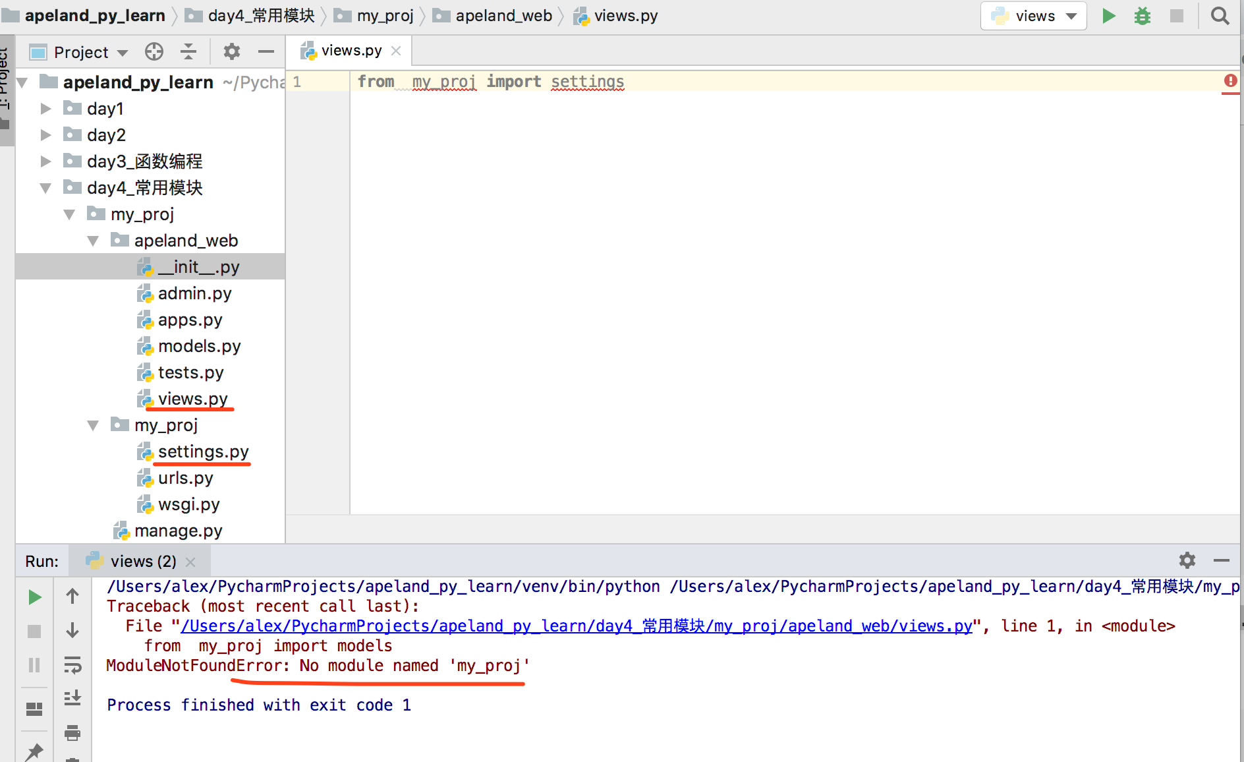This screenshot has width=1244, height=762.
Task: Hide the Run tool window with its minus icon
Action: 1222,560
